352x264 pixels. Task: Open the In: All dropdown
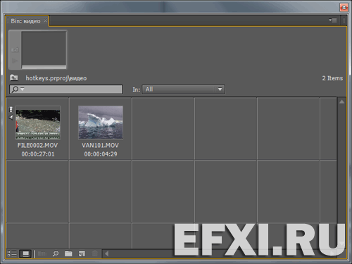point(183,89)
